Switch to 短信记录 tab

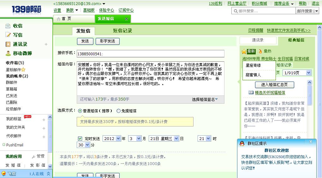pos(122,31)
